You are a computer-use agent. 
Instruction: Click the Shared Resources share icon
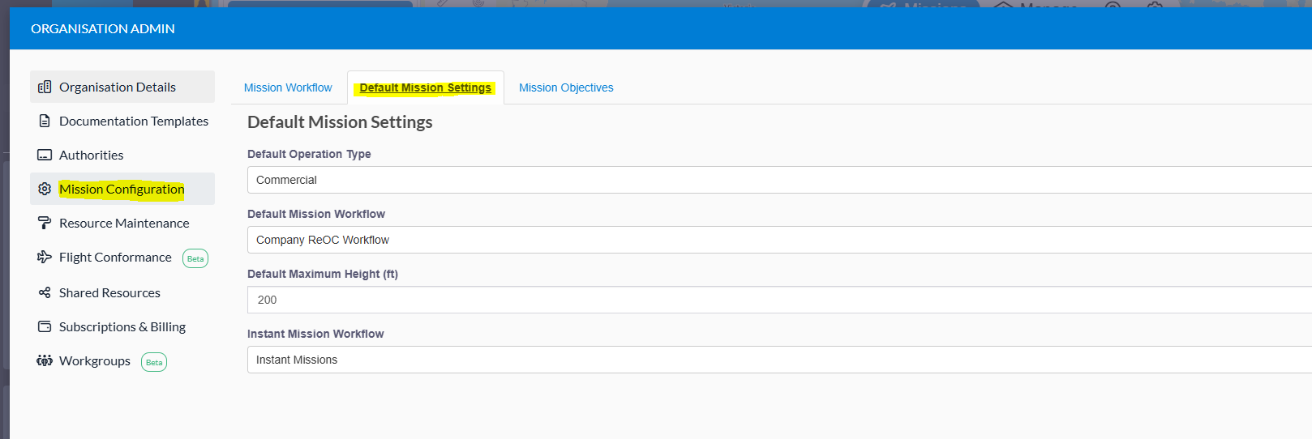[45, 292]
